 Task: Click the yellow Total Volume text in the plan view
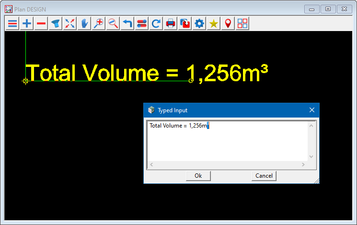coord(147,73)
